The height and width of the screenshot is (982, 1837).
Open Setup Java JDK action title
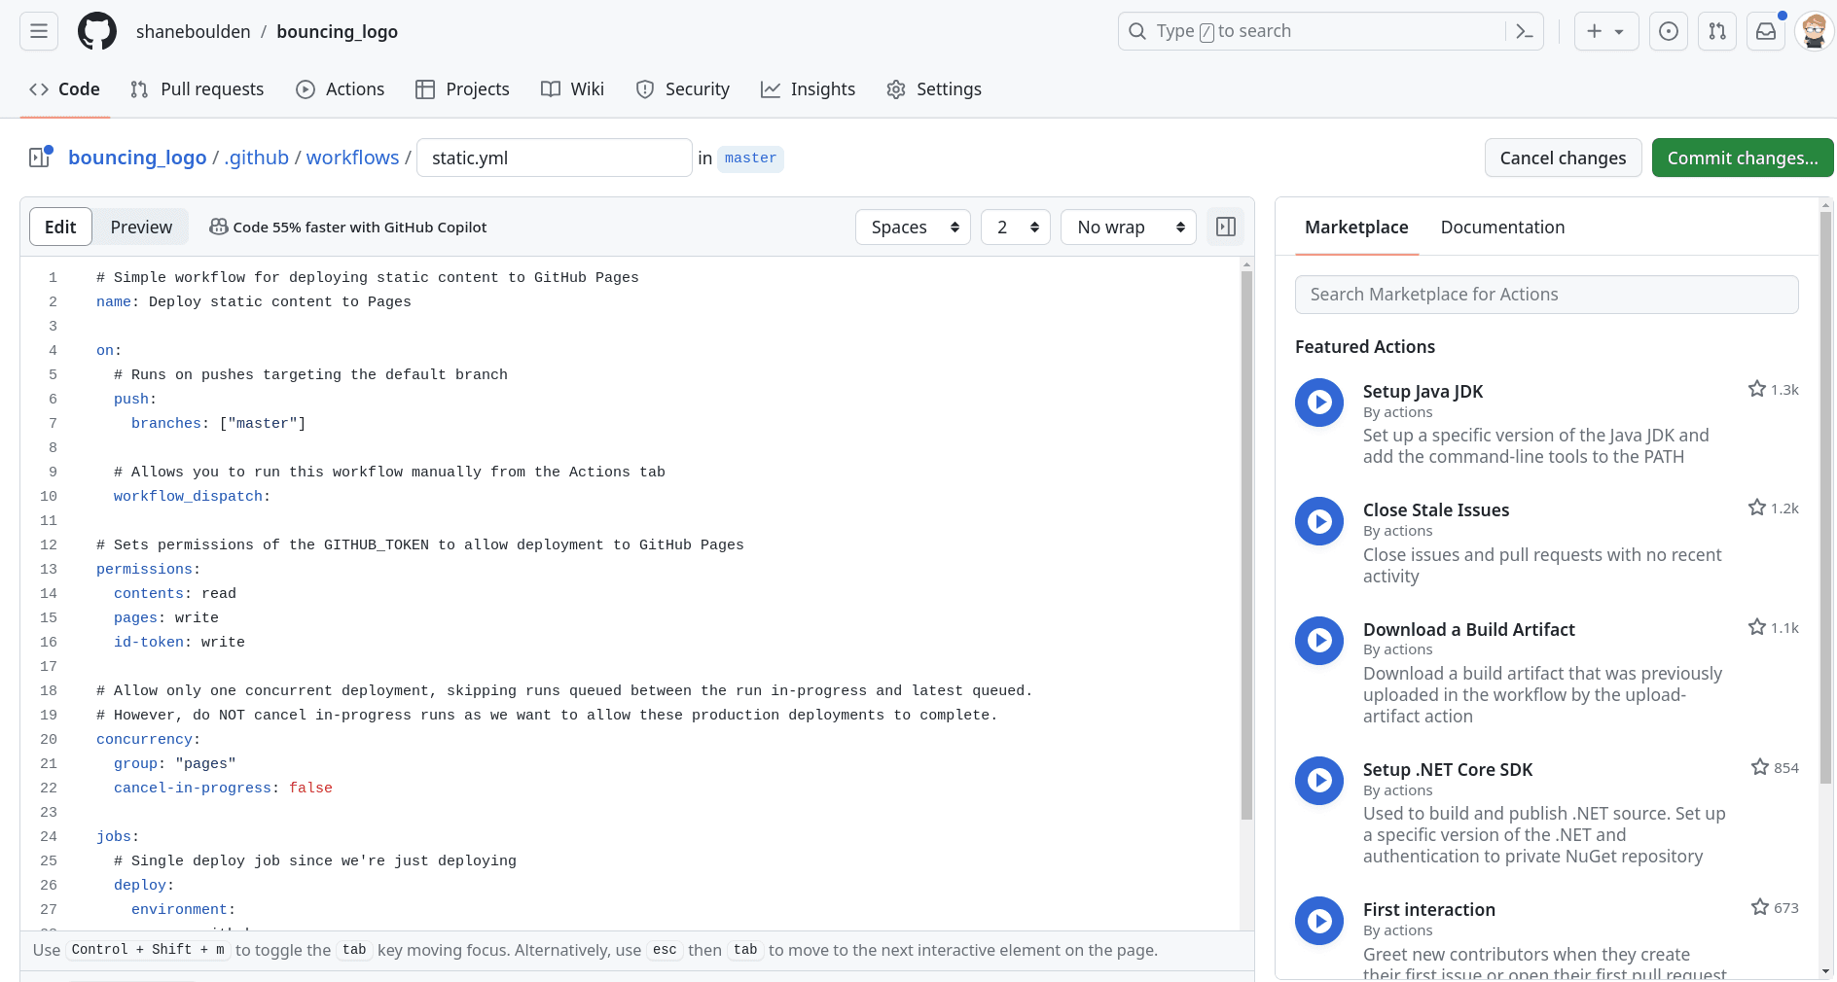1423,391
